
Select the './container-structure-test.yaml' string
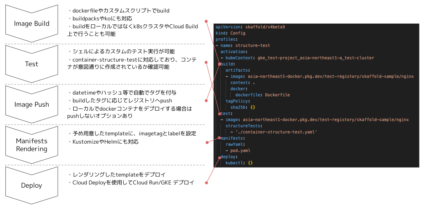pyautogui.click(x=277, y=132)
